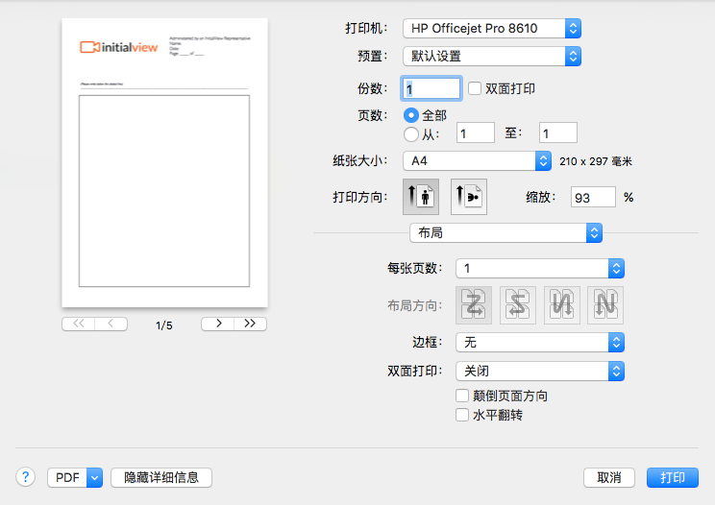
Task: Check 颠倒页面方向 option
Action: (x=461, y=396)
